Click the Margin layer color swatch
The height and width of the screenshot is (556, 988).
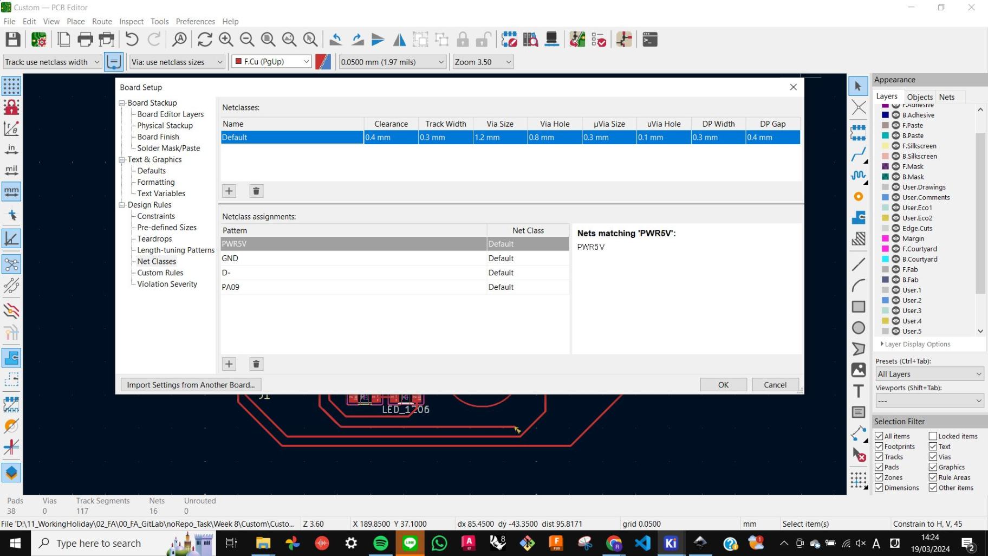[885, 238]
